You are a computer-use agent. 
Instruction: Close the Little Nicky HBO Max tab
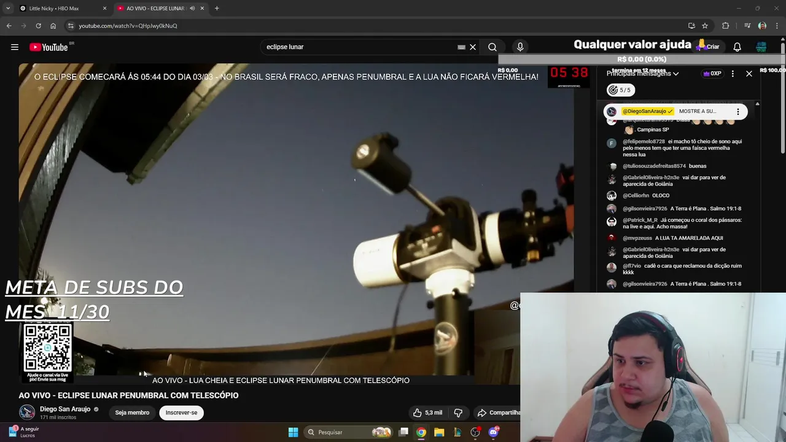pyautogui.click(x=104, y=9)
